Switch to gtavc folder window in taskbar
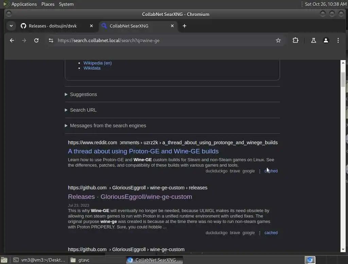Viewport: 348px width, 264px height. (80, 260)
